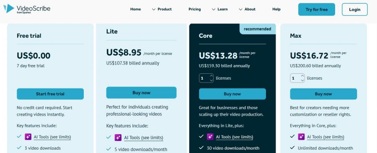Screen dimensions: 377x153
Task: Click the US$13.28 price
Action: point(218,56)
